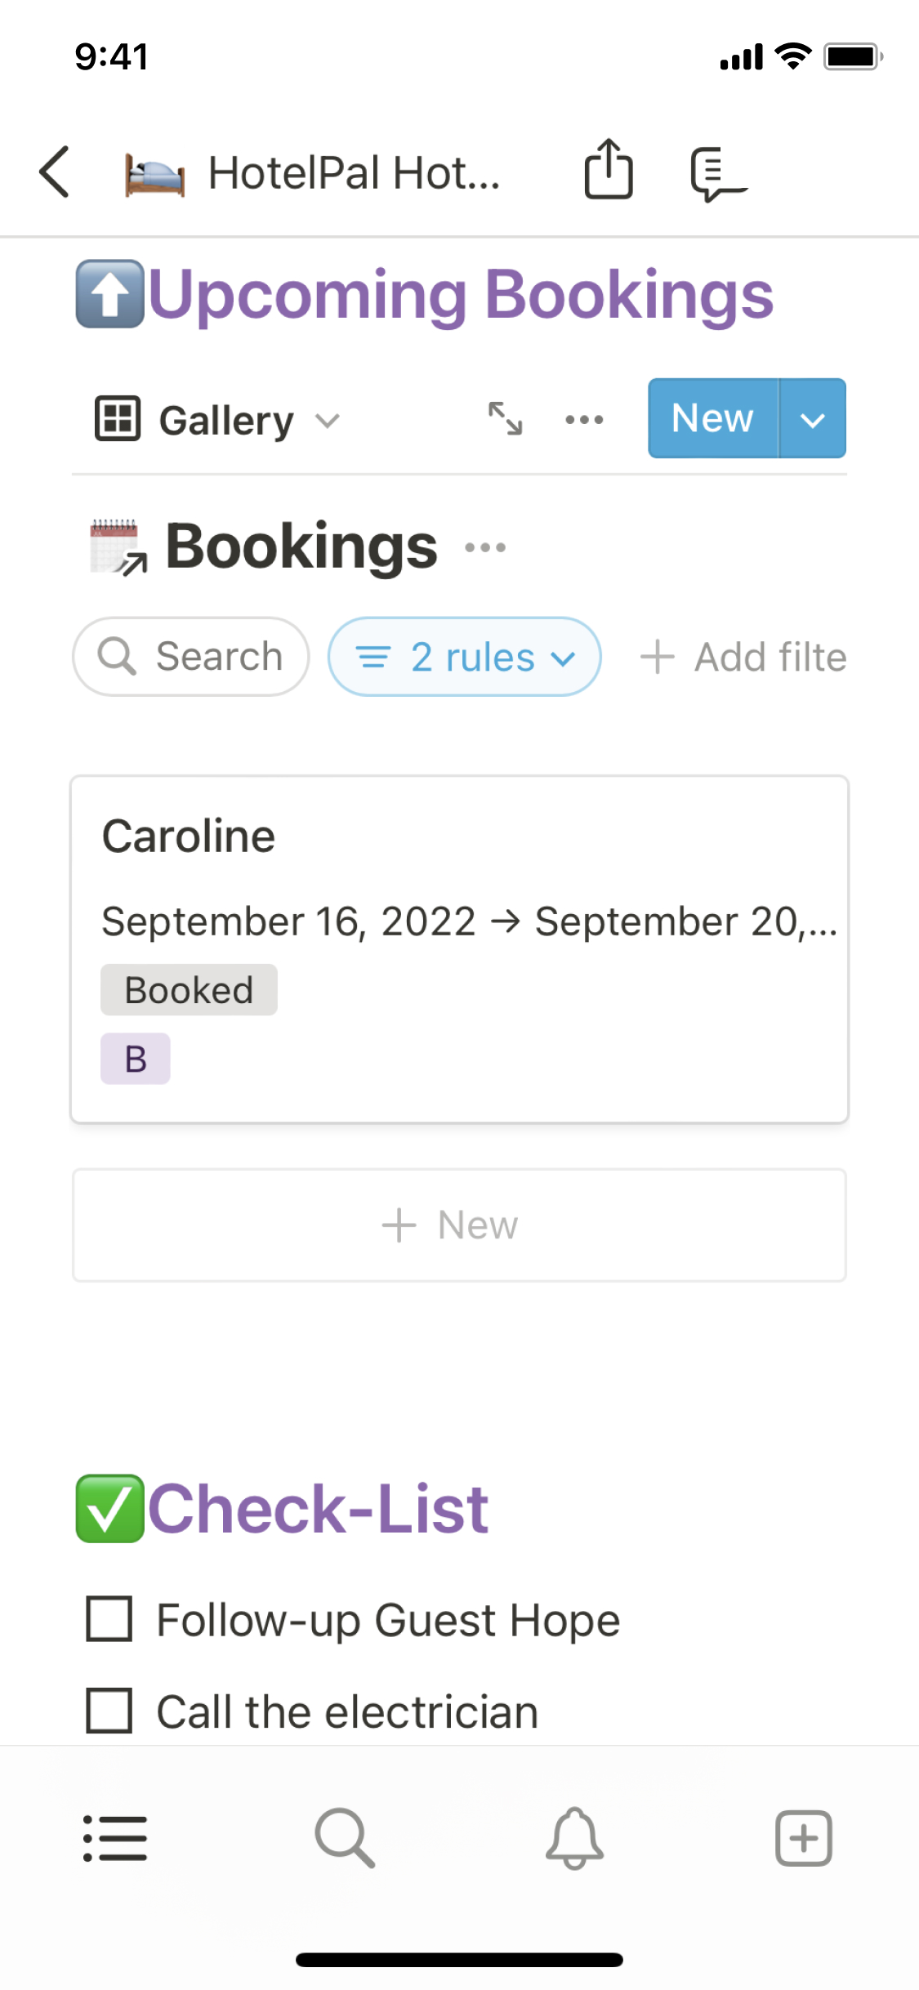Open notifications bell icon
This screenshot has height=1990, width=919.
point(574,1838)
